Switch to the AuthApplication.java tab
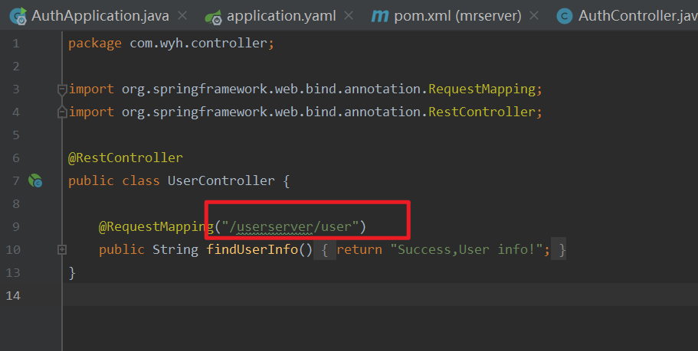Image resolution: width=698 pixels, height=351 pixels. coord(100,16)
